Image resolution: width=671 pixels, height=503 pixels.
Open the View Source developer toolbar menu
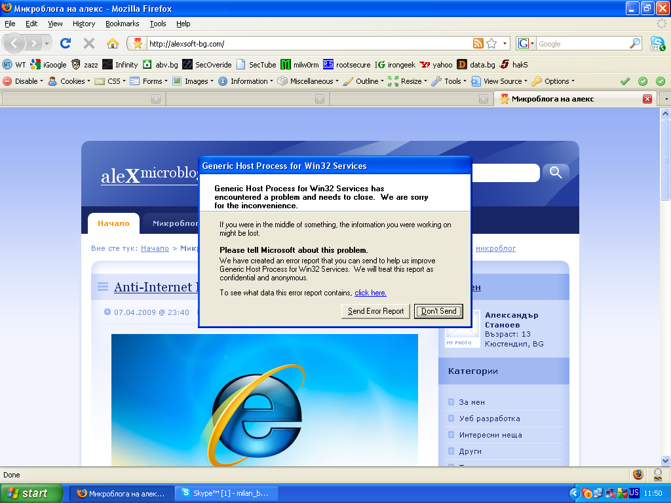pos(499,81)
